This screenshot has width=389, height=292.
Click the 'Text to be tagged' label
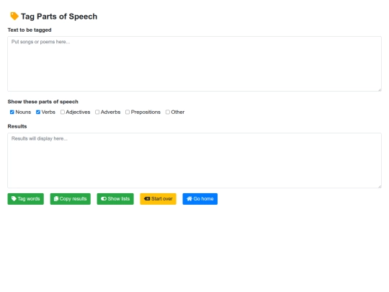point(30,30)
